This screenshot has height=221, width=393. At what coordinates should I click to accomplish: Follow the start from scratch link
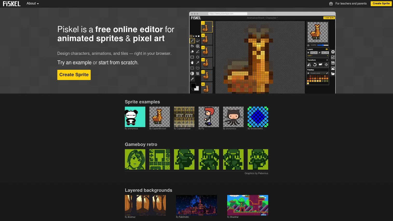(118, 63)
